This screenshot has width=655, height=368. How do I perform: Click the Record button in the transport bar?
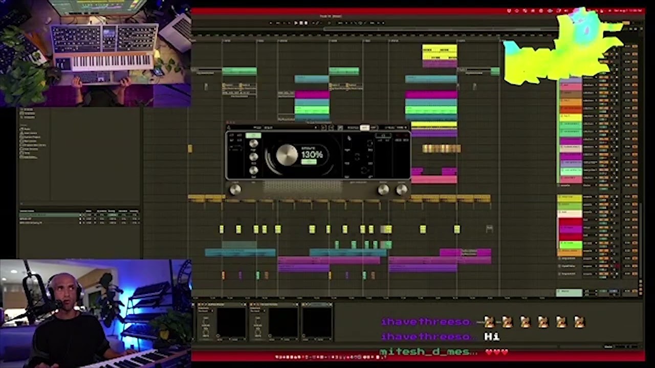[306, 23]
